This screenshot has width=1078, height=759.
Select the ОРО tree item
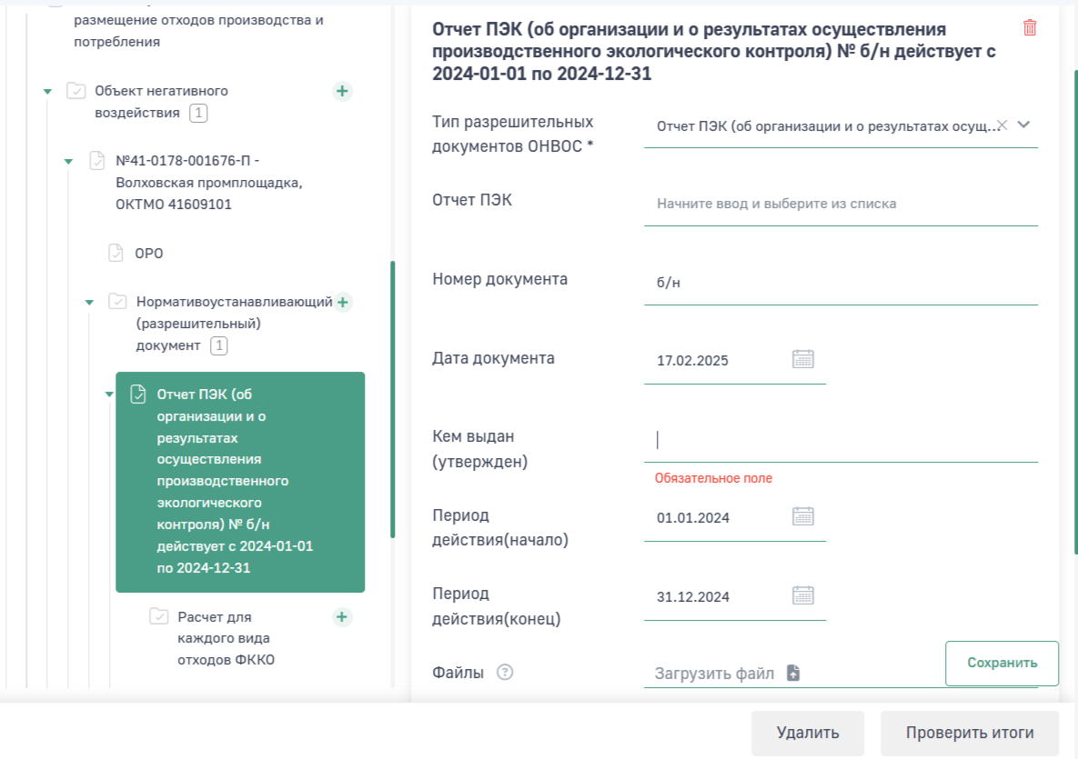point(148,254)
